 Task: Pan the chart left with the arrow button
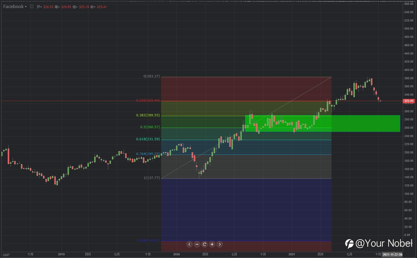190,244
